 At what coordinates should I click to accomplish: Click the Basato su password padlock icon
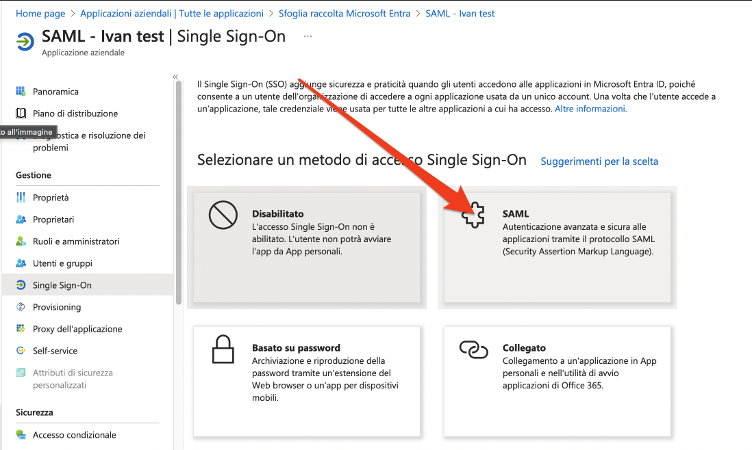pos(223,349)
